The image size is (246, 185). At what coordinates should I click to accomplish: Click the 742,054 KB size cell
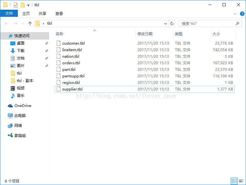click(223, 50)
